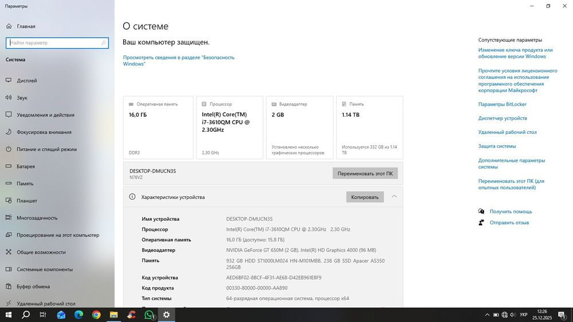573x322 pixels.
Task: Open Изменение ключа продукта link
Action: (x=515, y=53)
